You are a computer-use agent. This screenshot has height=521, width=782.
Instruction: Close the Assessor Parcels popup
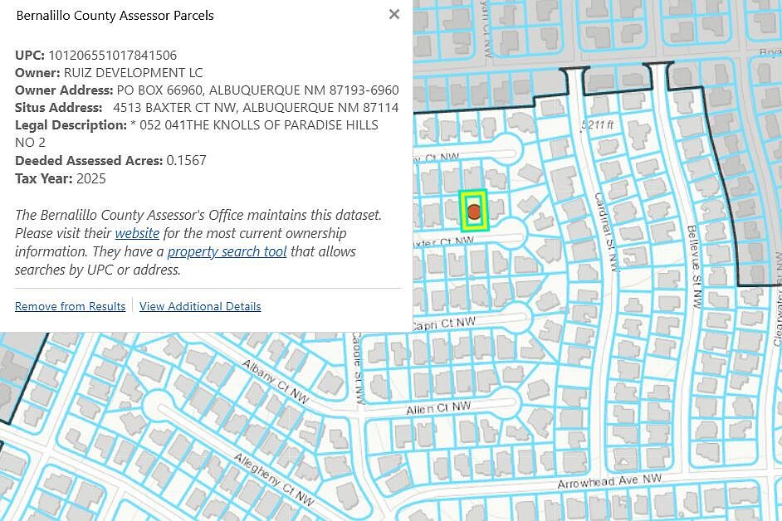coord(394,14)
